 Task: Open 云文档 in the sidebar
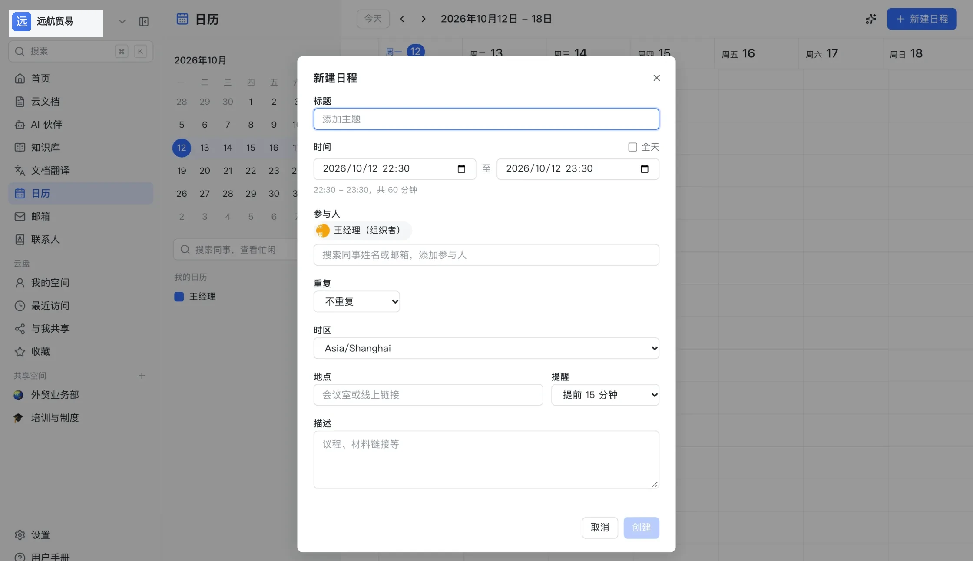[x=81, y=102]
